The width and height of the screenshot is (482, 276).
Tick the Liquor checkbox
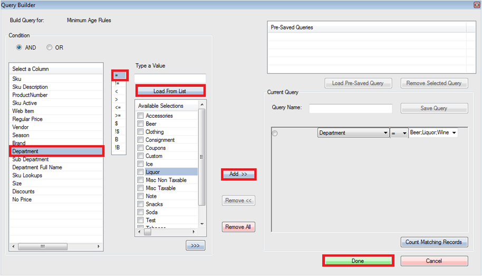pos(140,172)
